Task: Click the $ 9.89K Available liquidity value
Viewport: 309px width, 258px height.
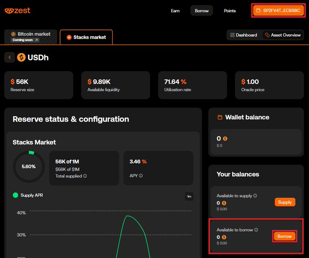Action: click(x=99, y=82)
